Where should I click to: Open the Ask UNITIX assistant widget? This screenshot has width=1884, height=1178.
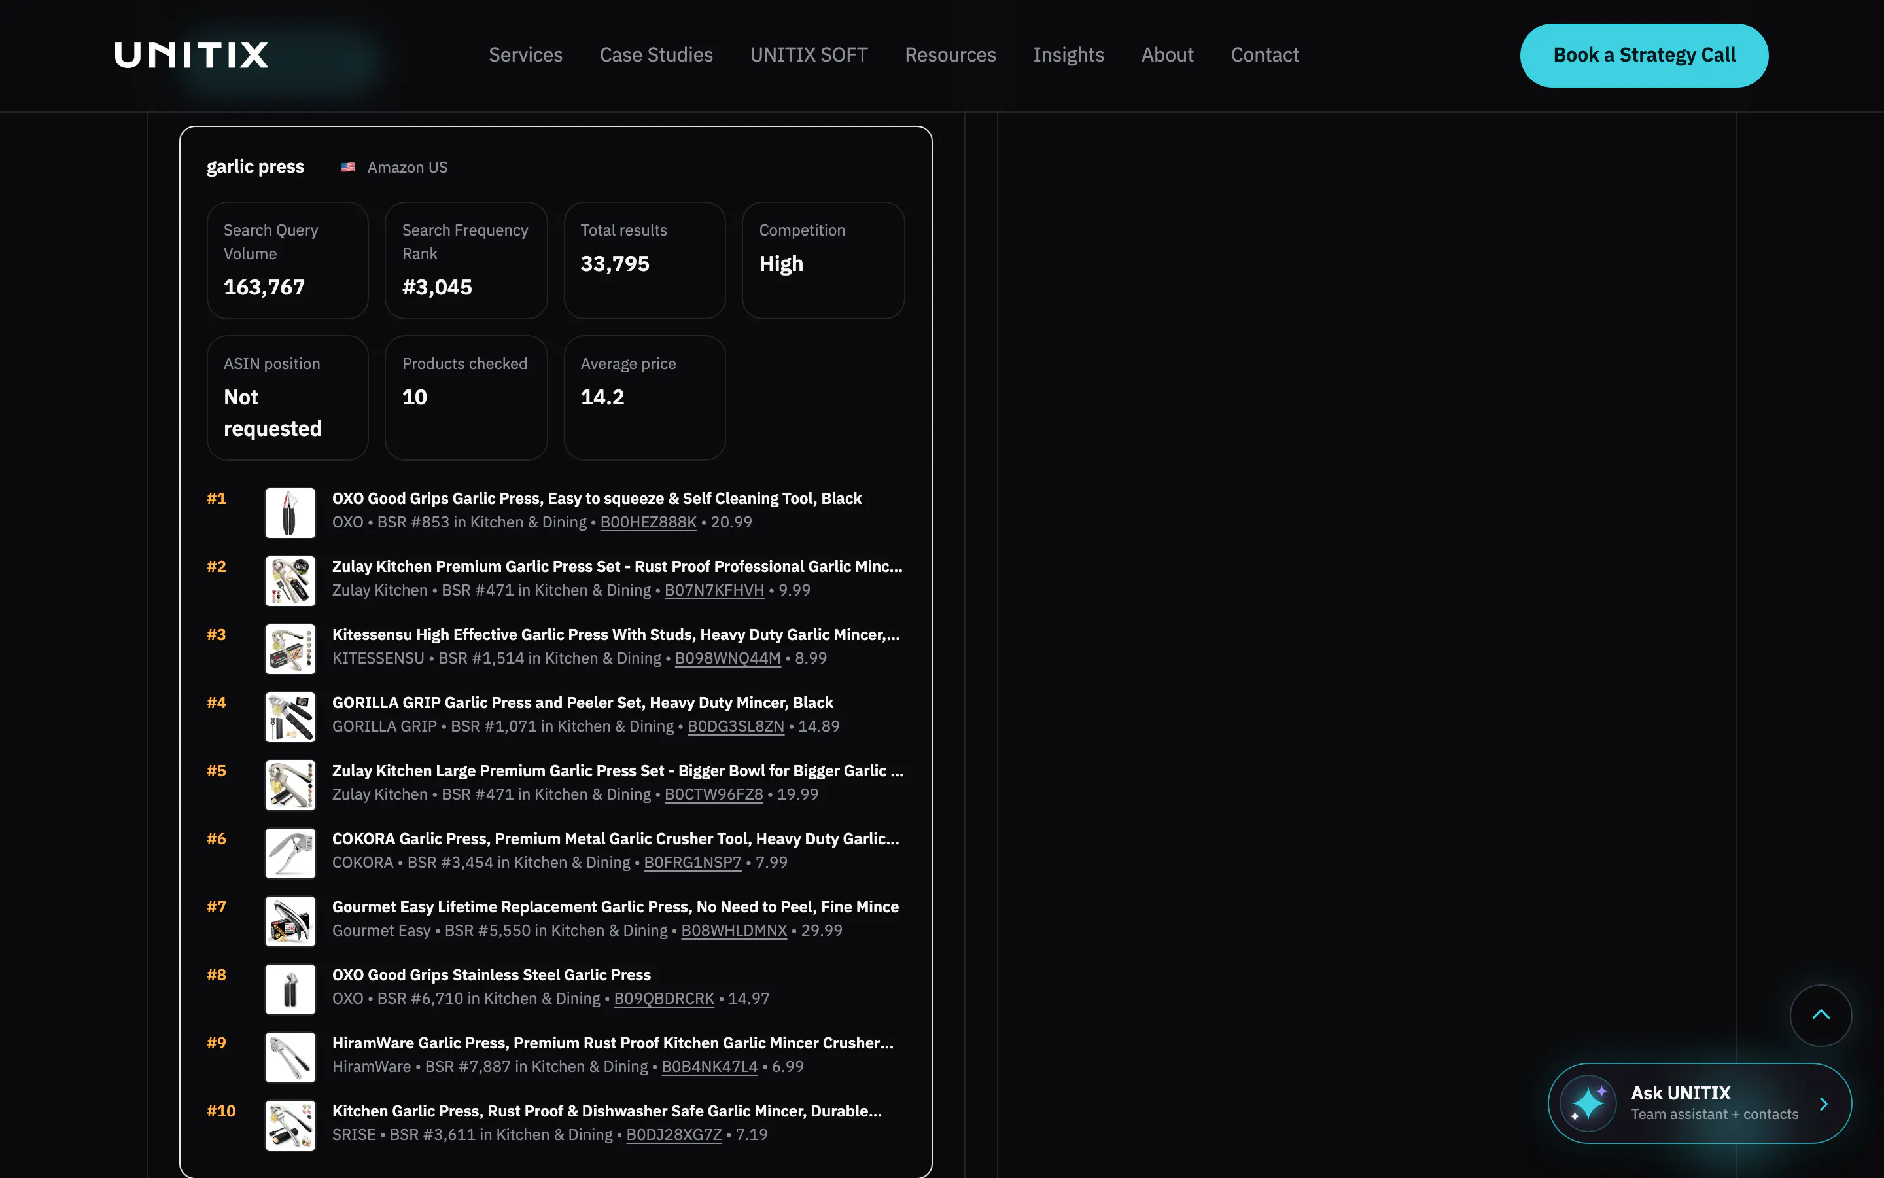point(1700,1103)
